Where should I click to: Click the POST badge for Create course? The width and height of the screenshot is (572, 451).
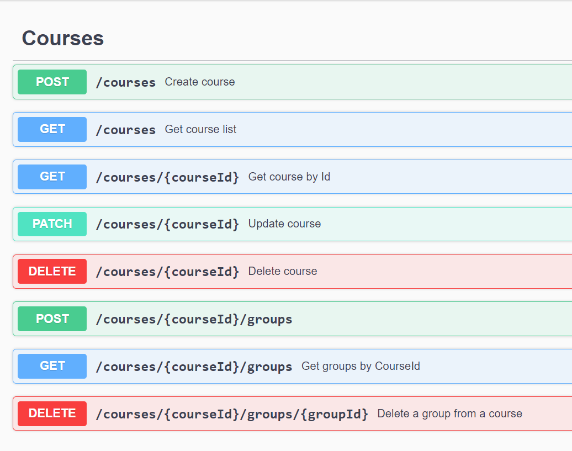(x=52, y=82)
